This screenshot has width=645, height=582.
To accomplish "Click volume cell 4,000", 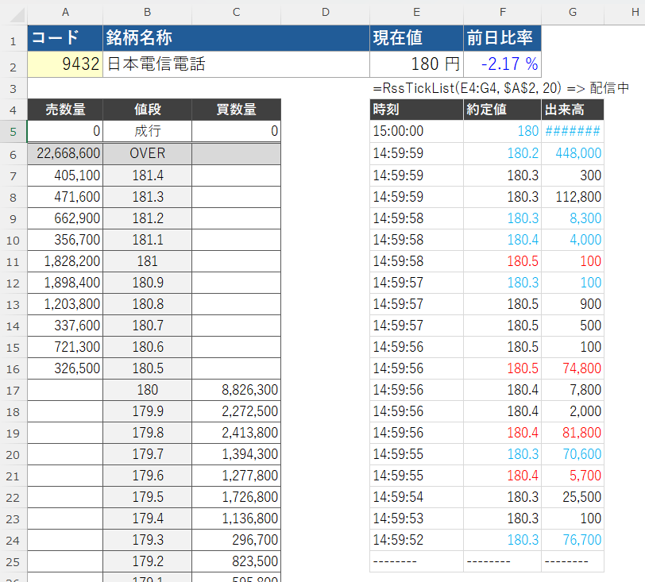I will (573, 240).
